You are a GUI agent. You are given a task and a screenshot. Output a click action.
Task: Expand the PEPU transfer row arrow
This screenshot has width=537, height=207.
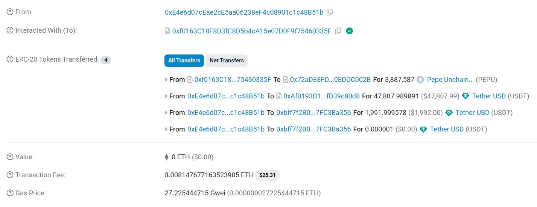[166, 80]
